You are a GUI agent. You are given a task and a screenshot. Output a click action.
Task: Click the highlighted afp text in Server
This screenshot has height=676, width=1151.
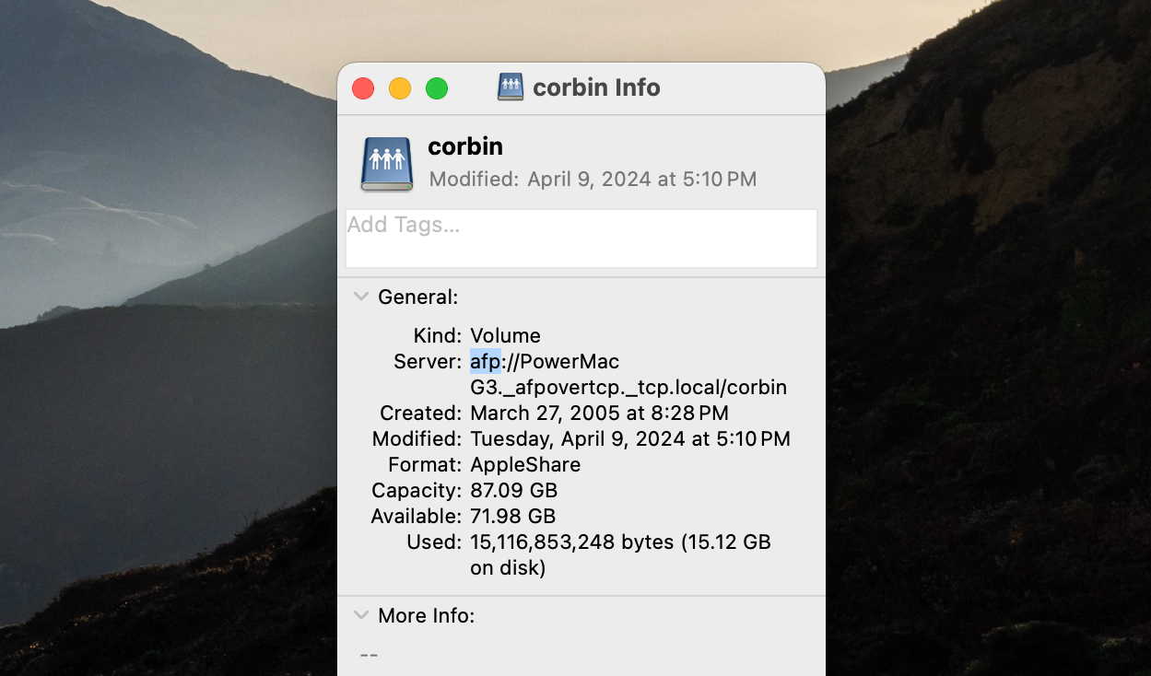point(485,361)
